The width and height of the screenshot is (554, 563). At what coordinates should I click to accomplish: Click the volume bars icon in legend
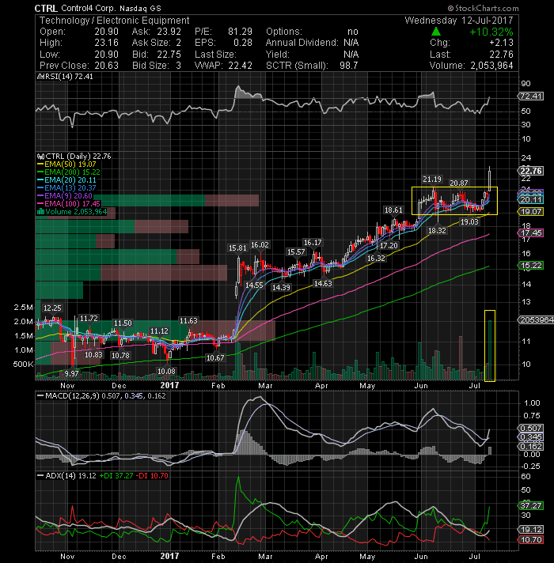(40, 211)
